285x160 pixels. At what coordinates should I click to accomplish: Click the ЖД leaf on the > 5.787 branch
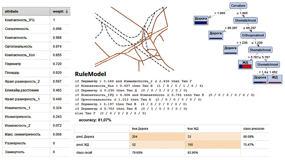tap(245, 65)
